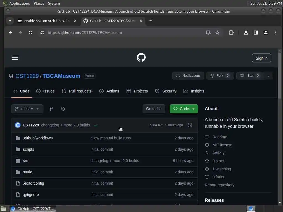
Task: Click the install app icon in address bar
Action: [x=208, y=33]
